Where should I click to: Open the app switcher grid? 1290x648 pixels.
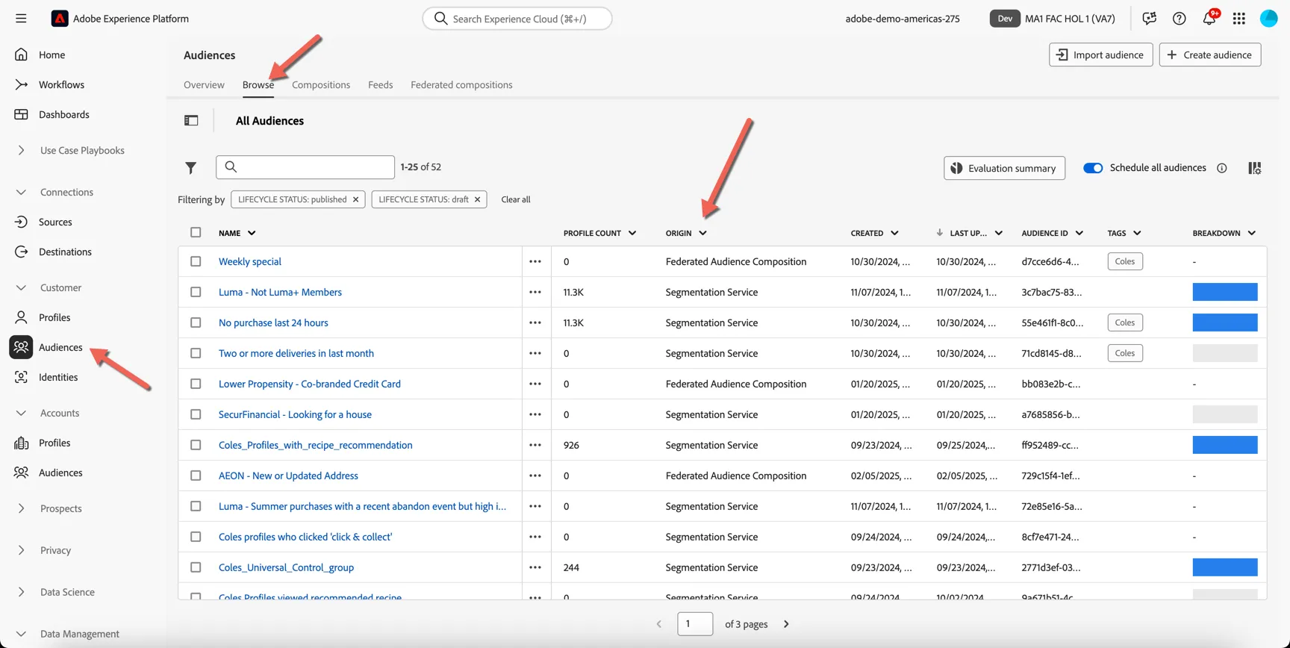pyautogui.click(x=1239, y=19)
